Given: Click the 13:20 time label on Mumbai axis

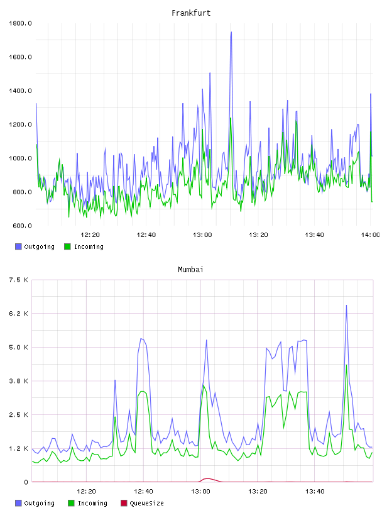Looking at the screenshot, I should [x=258, y=491].
